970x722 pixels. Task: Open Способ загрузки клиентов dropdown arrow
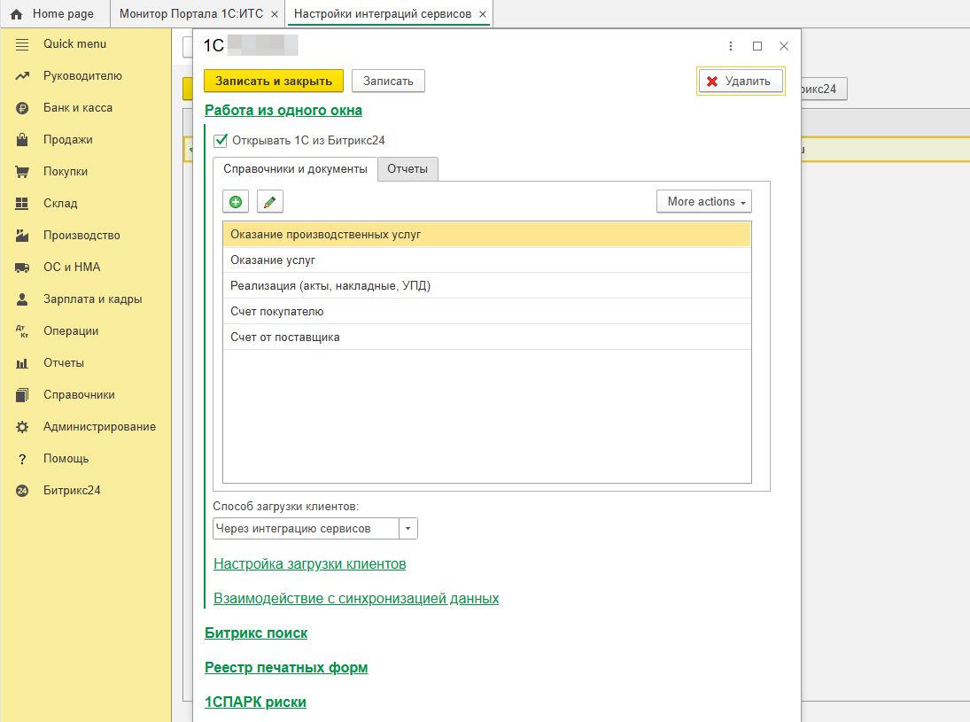(x=408, y=529)
